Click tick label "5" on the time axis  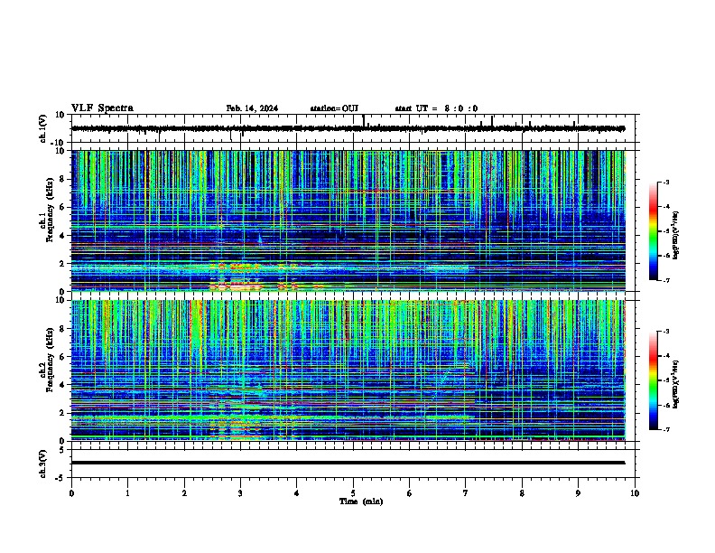click(x=353, y=493)
